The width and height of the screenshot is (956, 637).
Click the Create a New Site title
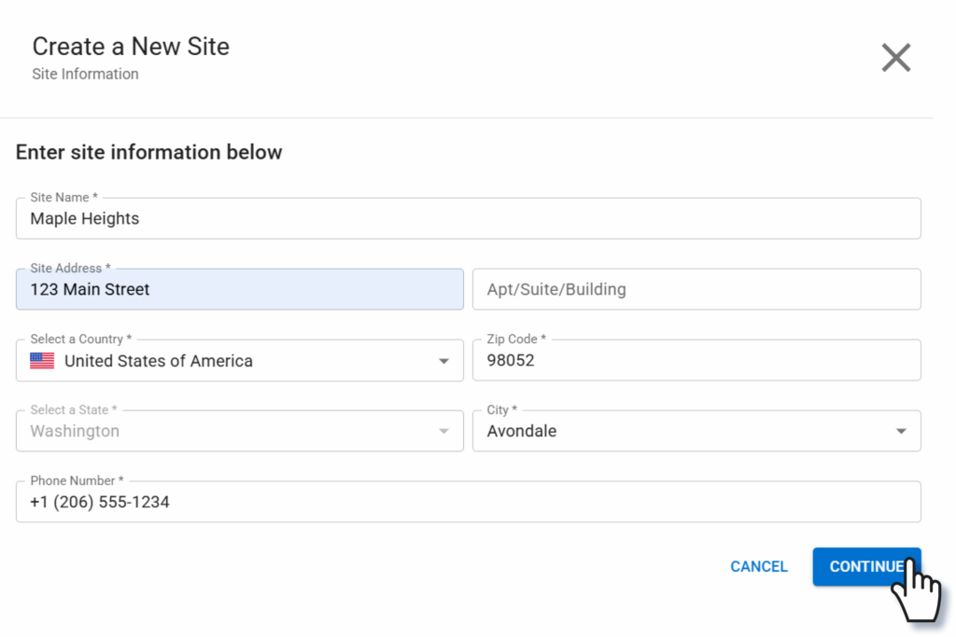coord(131,47)
